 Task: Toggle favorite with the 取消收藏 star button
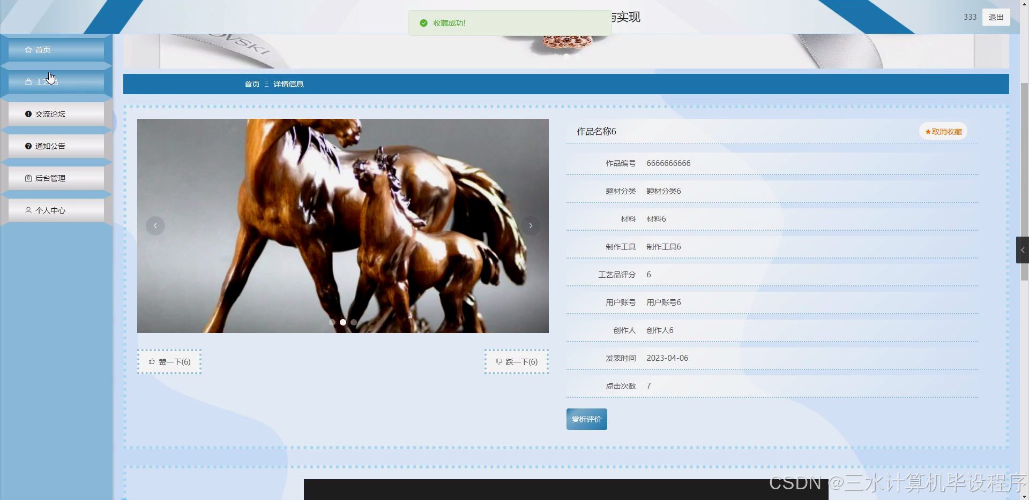point(943,131)
